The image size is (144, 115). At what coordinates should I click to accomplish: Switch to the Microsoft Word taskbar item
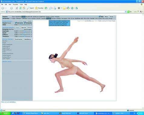85,113
